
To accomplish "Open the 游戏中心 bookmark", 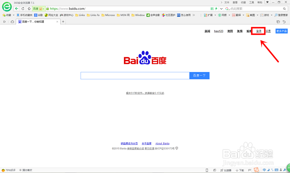I will point(67,15).
